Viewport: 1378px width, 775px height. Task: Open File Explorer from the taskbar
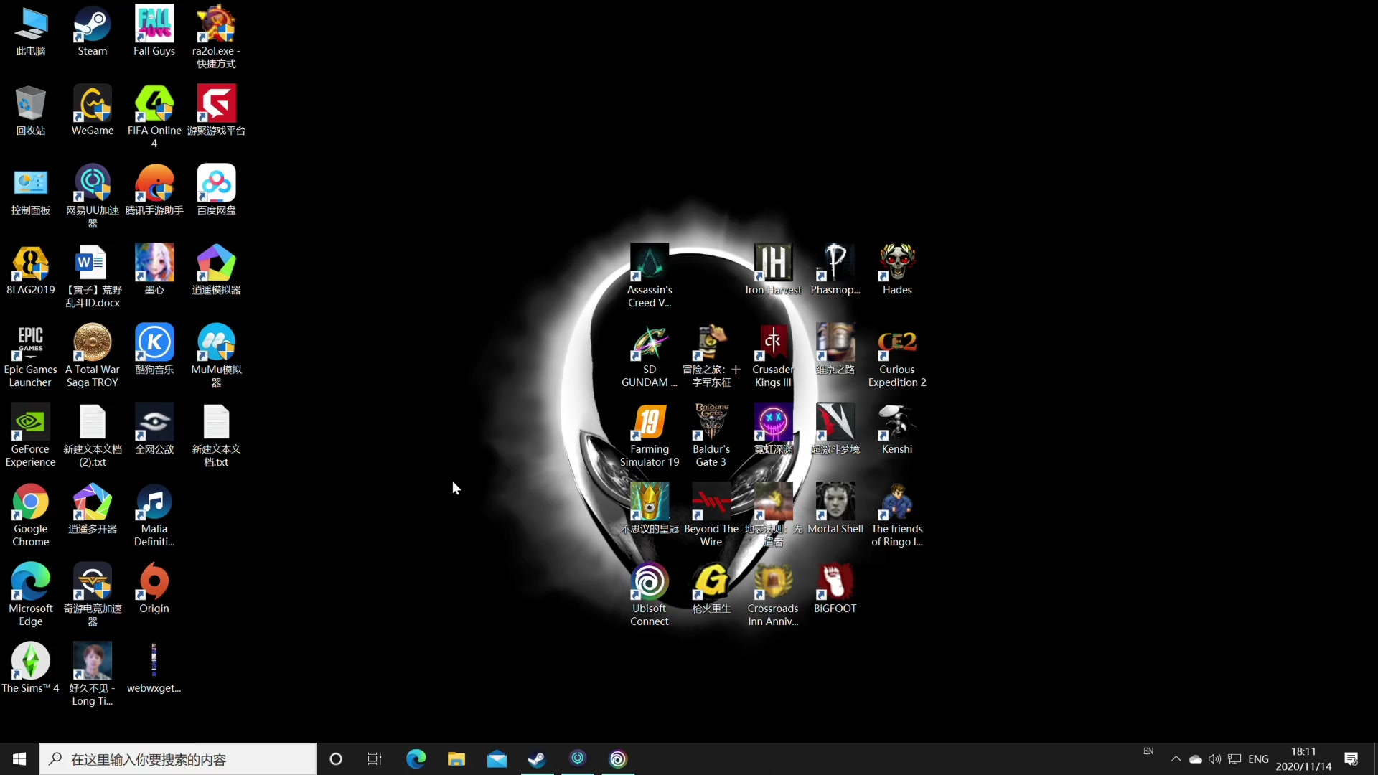point(456,758)
